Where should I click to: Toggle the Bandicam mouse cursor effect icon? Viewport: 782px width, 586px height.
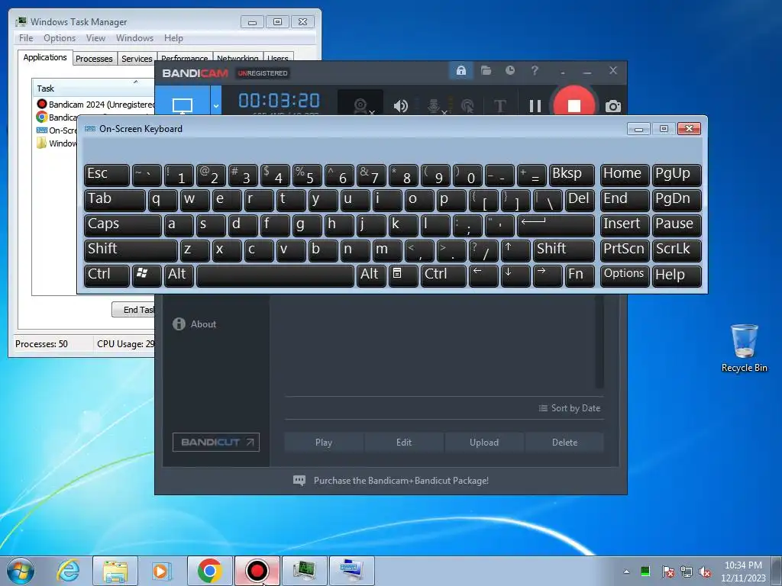[467, 105]
